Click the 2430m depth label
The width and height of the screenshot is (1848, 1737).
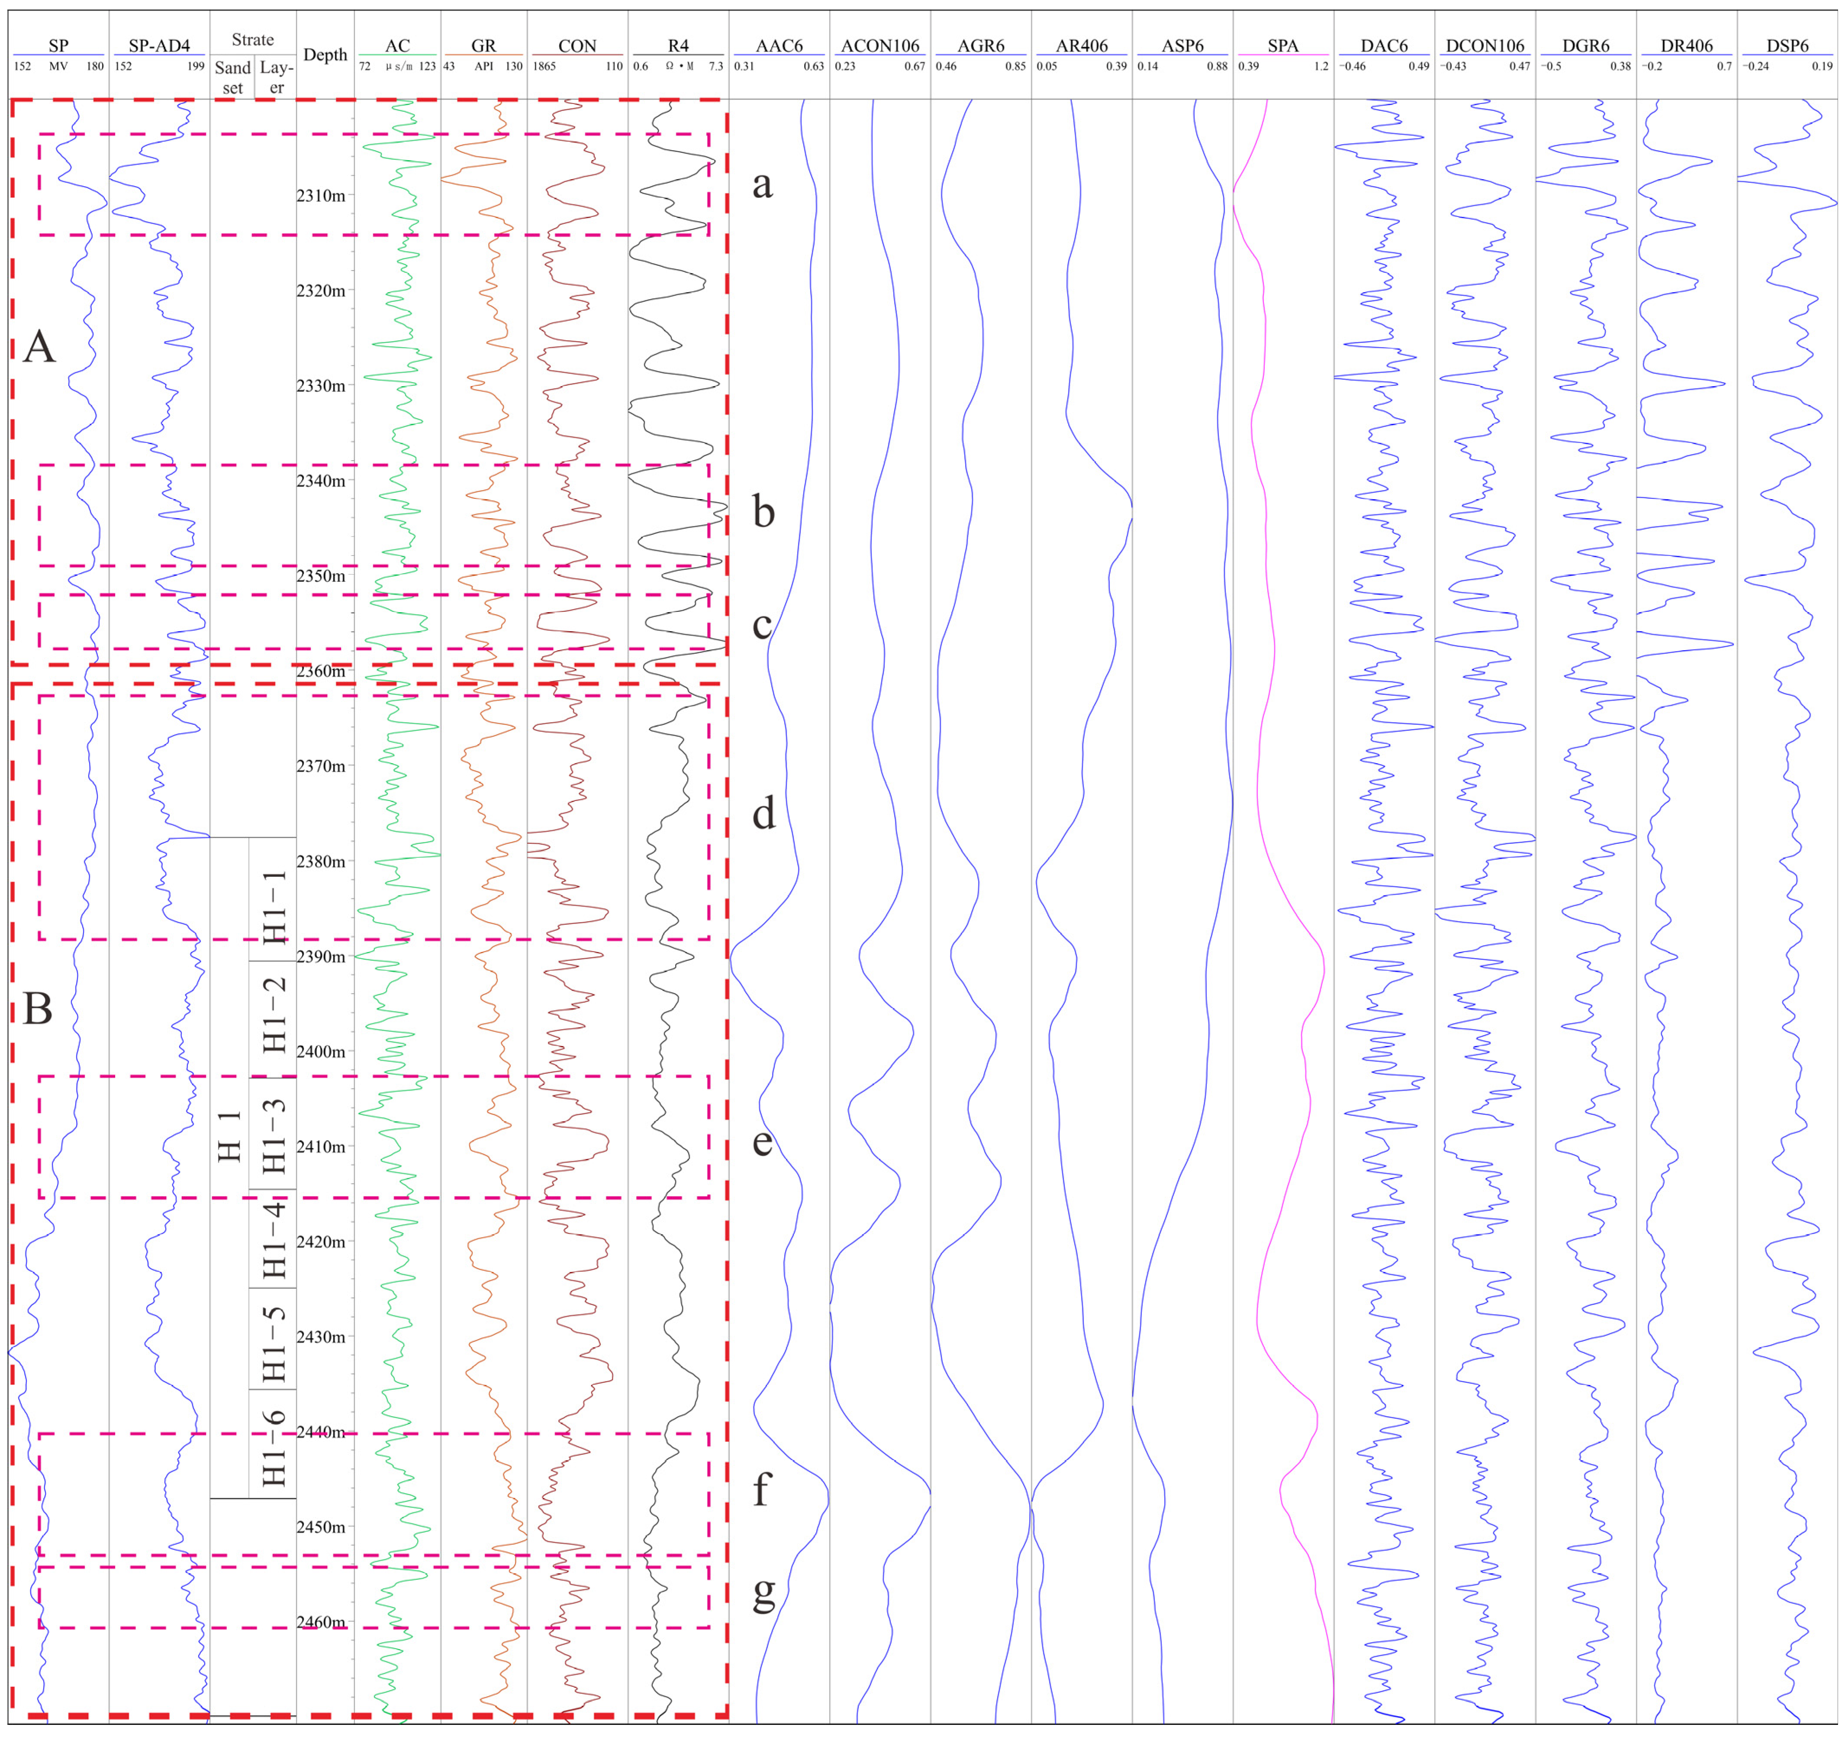point(321,1337)
